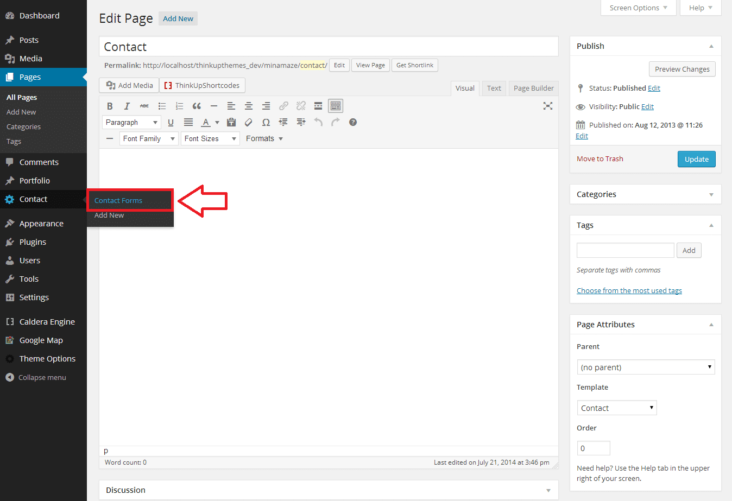Insert a blockquote
Screen dimensions: 732x501
[197, 106]
